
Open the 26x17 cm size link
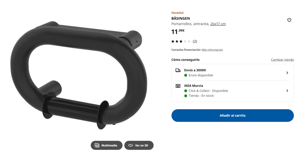click(x=218, y=24)
